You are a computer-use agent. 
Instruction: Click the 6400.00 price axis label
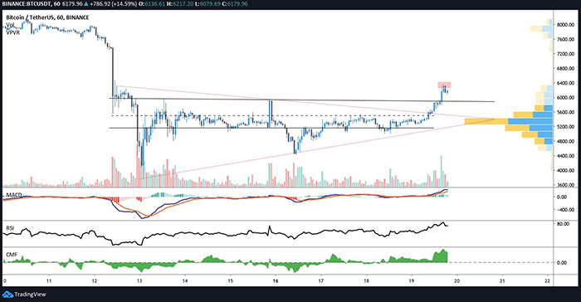tap(565, 83)
